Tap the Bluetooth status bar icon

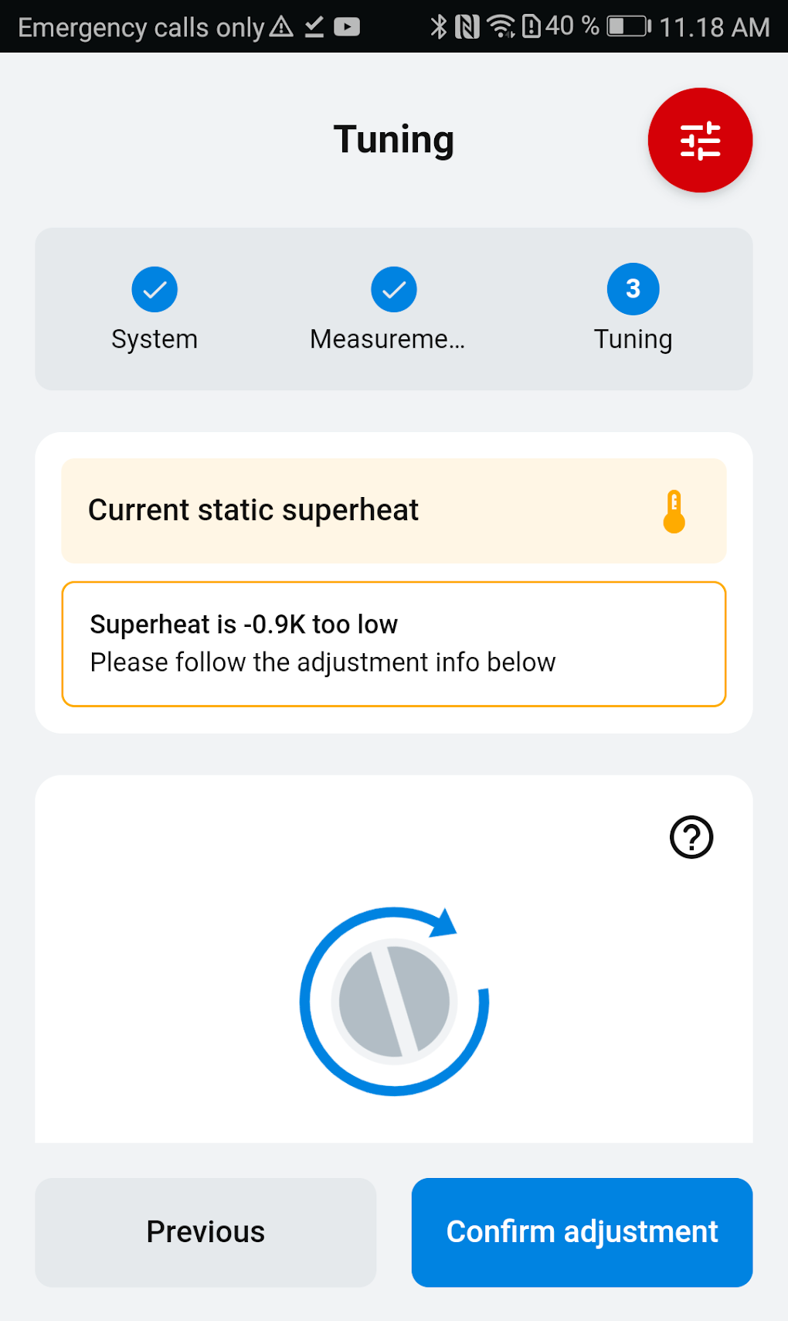tap(439, 27)
